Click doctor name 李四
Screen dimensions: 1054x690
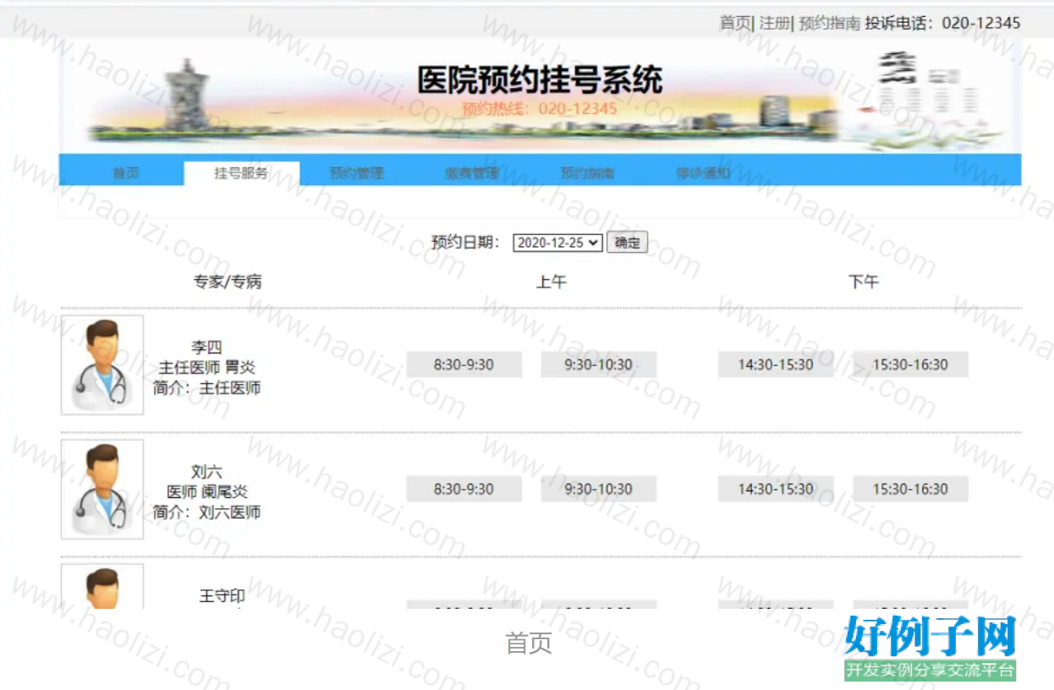(x=206, y=348)
